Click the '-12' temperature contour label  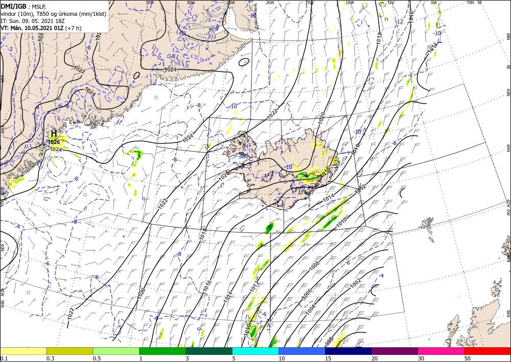coord(400,21)
